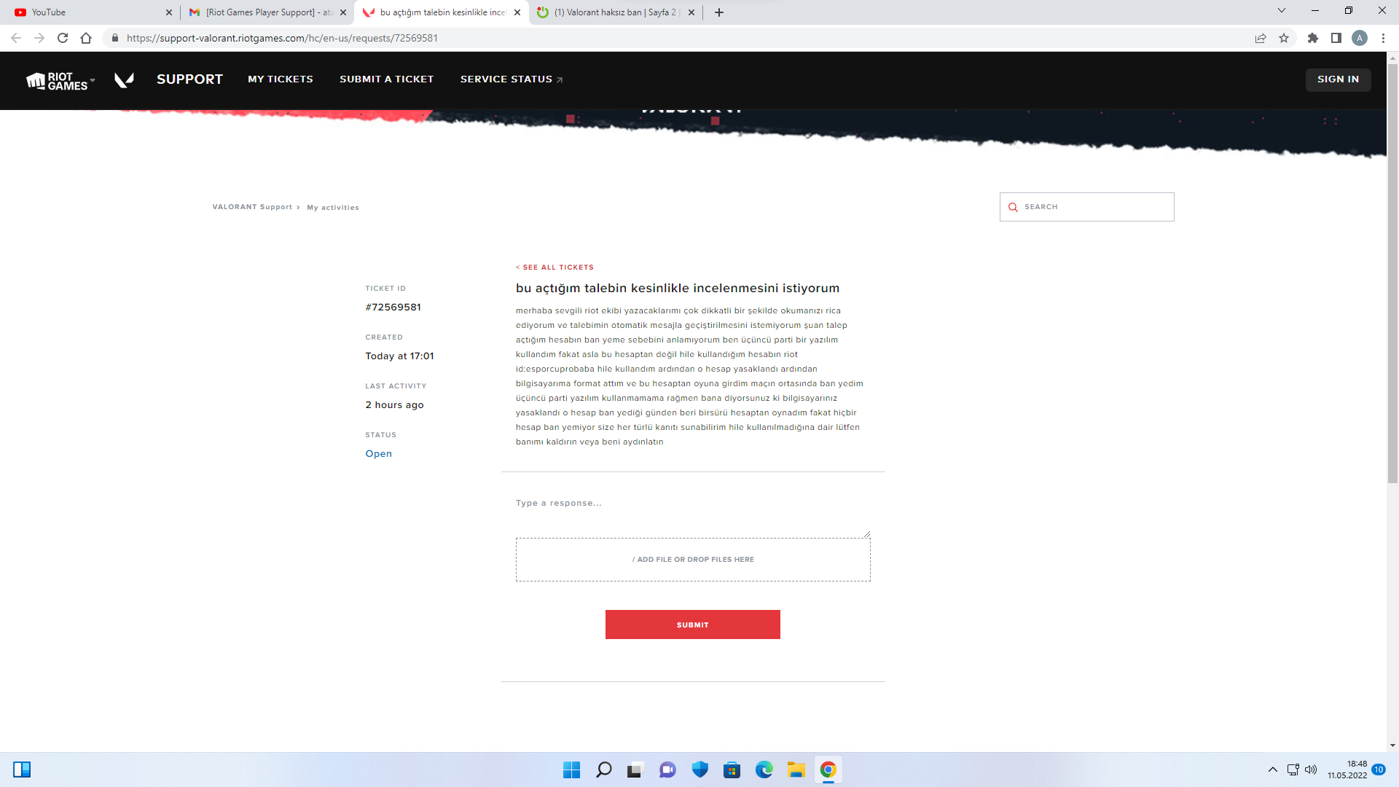1399x787 pixels.
Task: Show hidden system tray icons chevron
Action: coord(1272,770)
